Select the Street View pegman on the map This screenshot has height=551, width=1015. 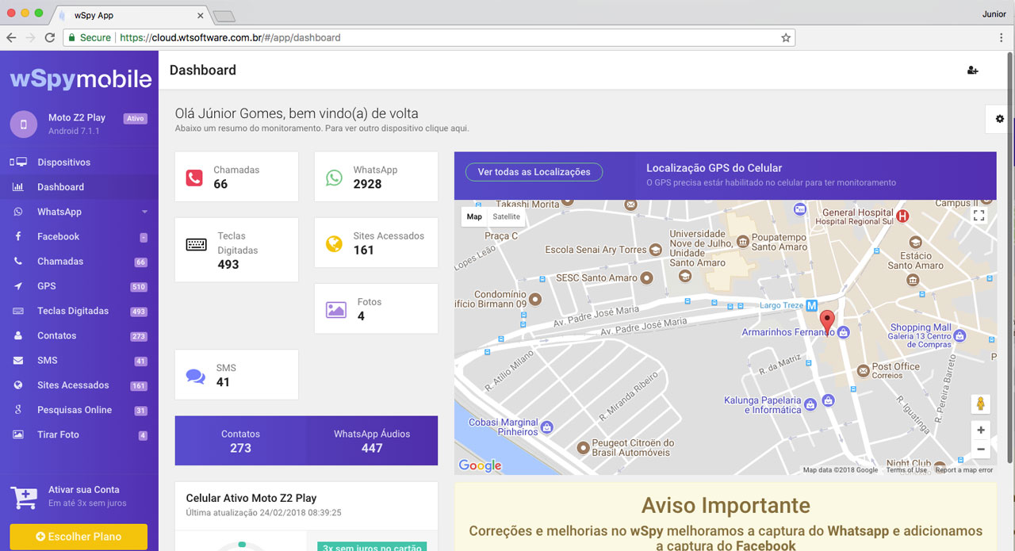click(981, 404)
